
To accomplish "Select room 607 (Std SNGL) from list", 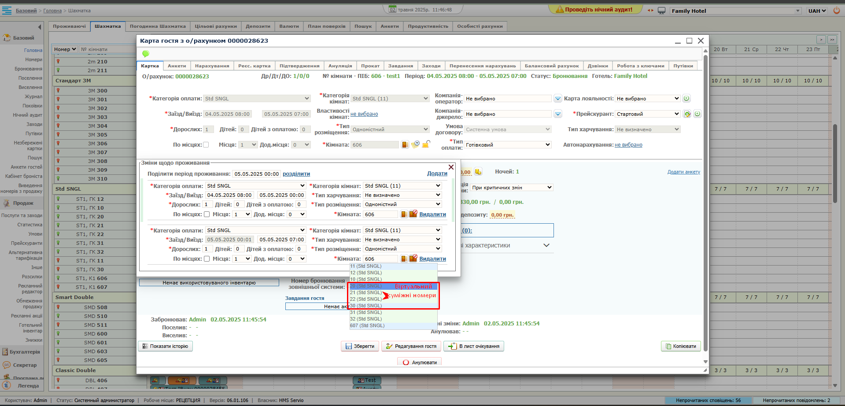I will (367, 326).
